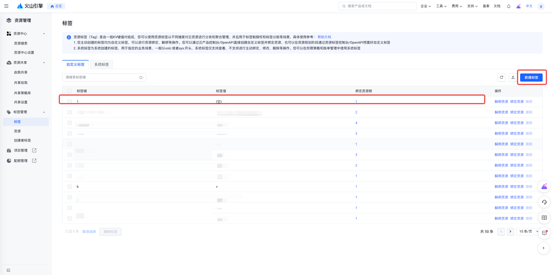The image size is (553, 275).
Task: Collapse the left sidebar menu
Action: (8, 270)
